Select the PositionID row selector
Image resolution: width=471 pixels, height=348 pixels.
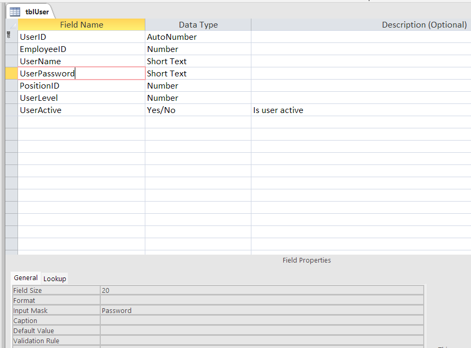coord(11,86)
